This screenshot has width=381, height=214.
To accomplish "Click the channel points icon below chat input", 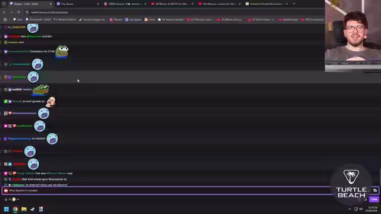I will pos(6,199).
